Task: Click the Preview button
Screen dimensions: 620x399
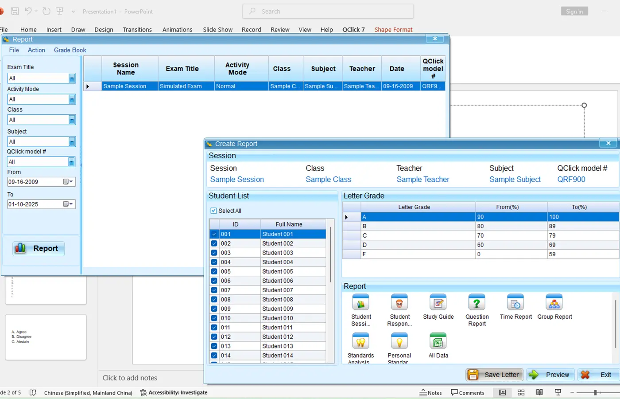Action: 550,375
